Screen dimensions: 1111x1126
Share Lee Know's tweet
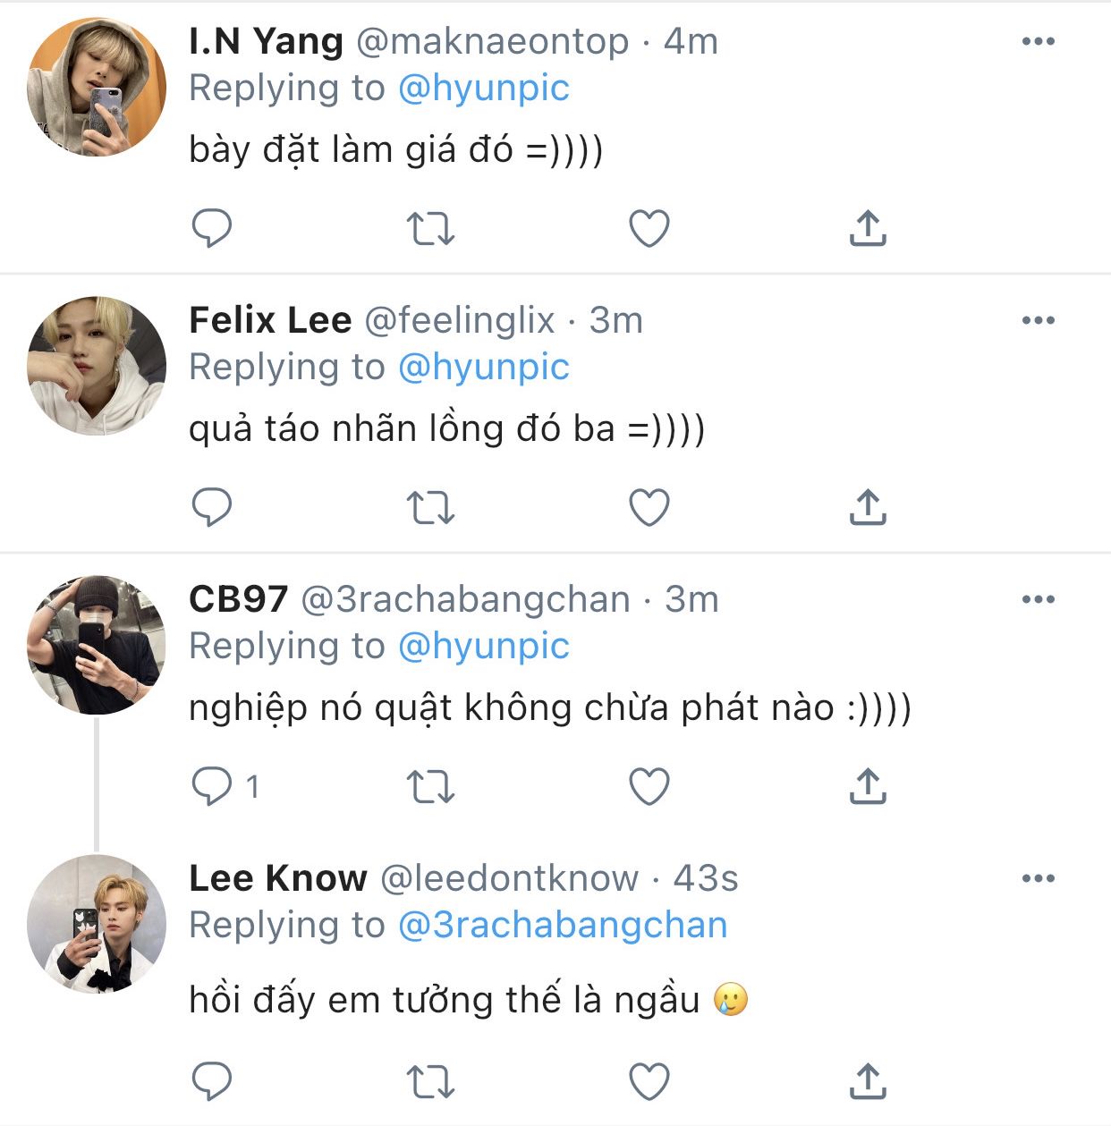[x=867, y=1081]
